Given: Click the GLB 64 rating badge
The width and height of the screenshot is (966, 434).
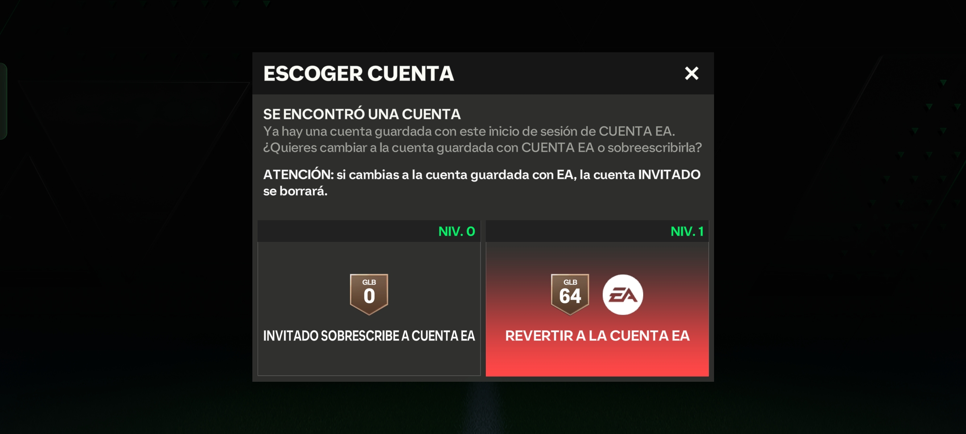Looking at the screenshot, I should [x=570, y=295].
